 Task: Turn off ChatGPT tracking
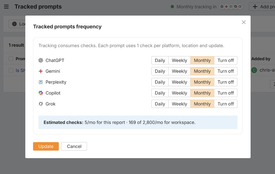pyautogui.click(x=226, y=60)
